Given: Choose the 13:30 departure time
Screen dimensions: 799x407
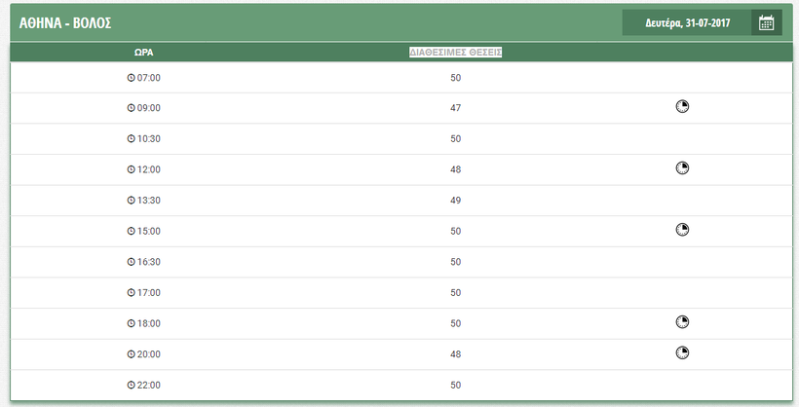Looking at the screenshot, I should pos(149,201).
